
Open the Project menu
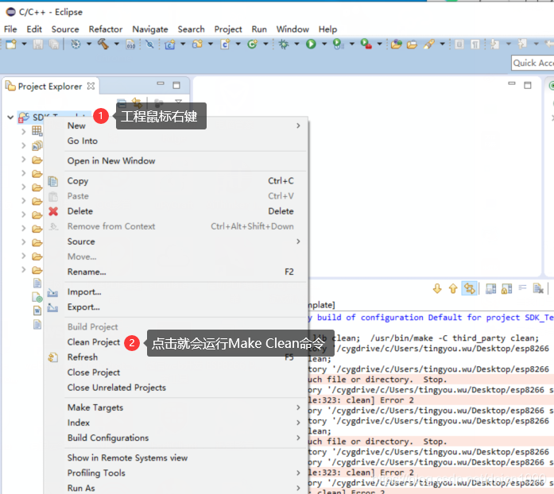[x=228, y=29]
